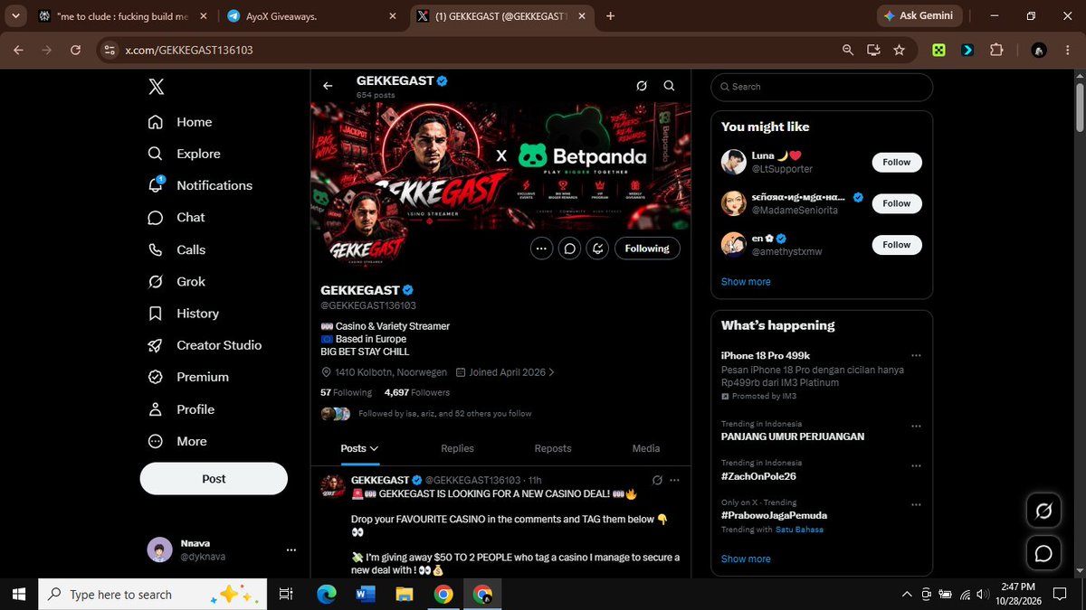The width and height of the screenshot is (1086, 610).
Task: Click the More circle icon
Action: 156,441
